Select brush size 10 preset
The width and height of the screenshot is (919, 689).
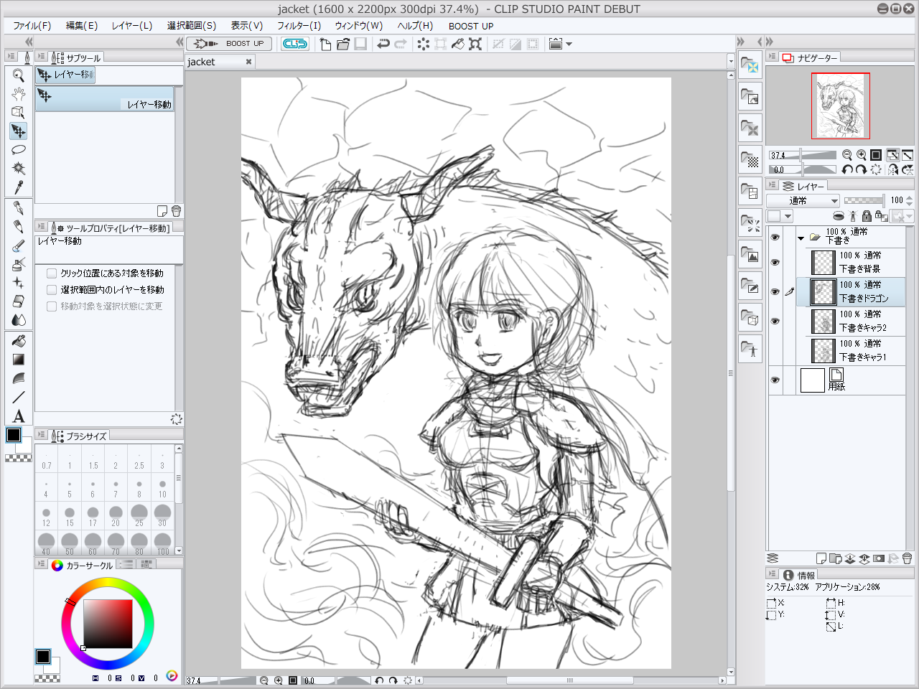162,489
